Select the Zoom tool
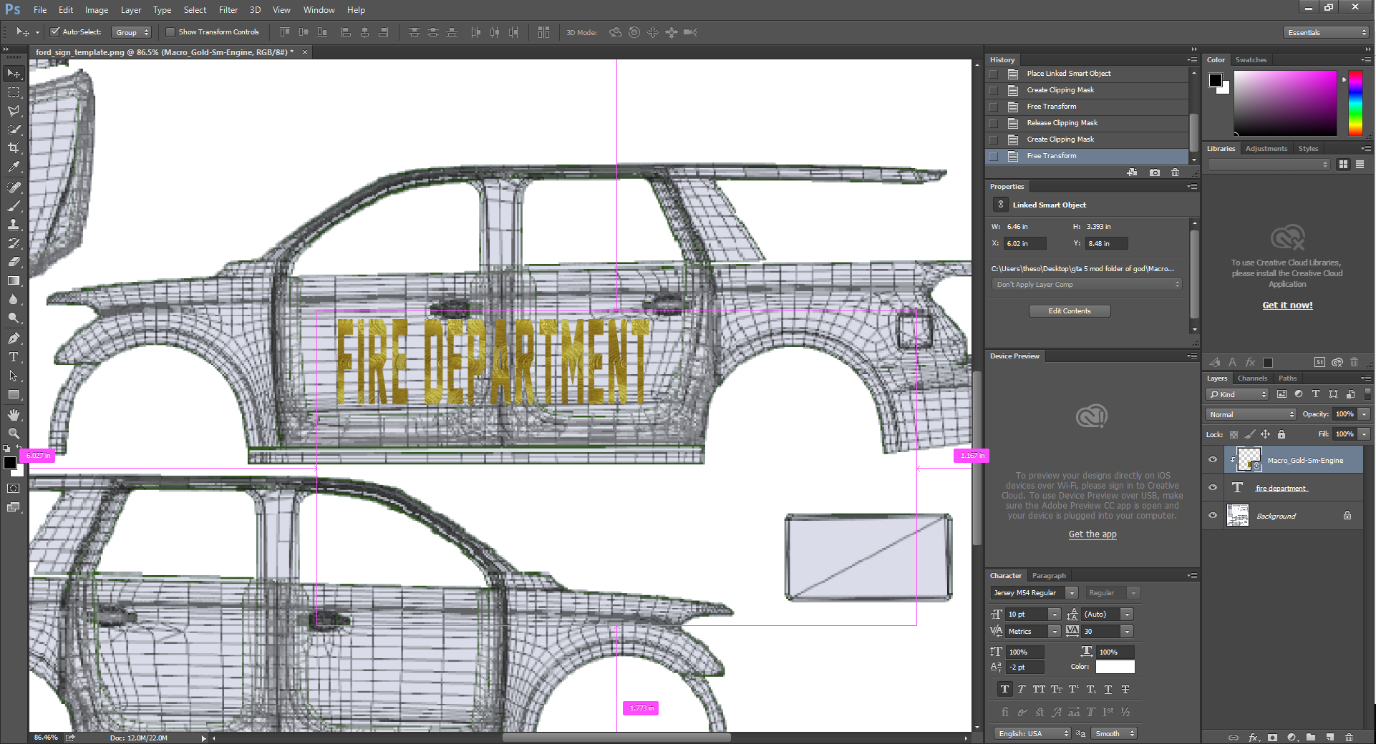The image size is (1376, 744). click(14, 434)
